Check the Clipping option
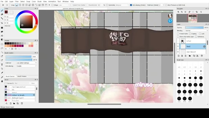The height and width of the screenshot is (118, 209). (x=190, y=34)
